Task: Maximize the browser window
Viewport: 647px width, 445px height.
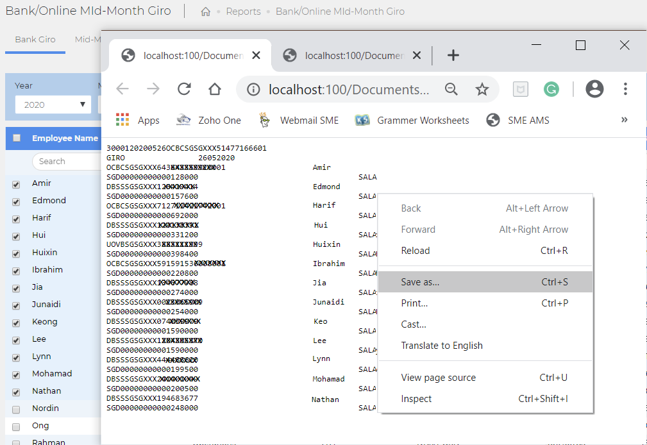Action: coord(580,45)
